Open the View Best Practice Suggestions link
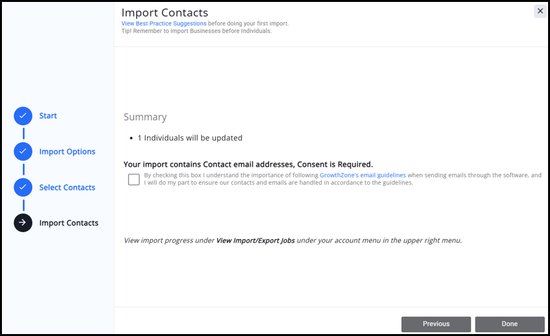The width and height of the screenshot is (550, 336). pos(163,23)
